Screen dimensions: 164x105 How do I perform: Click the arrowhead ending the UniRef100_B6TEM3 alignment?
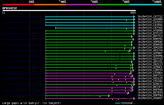pyautogui.click(x=129, y=93)
